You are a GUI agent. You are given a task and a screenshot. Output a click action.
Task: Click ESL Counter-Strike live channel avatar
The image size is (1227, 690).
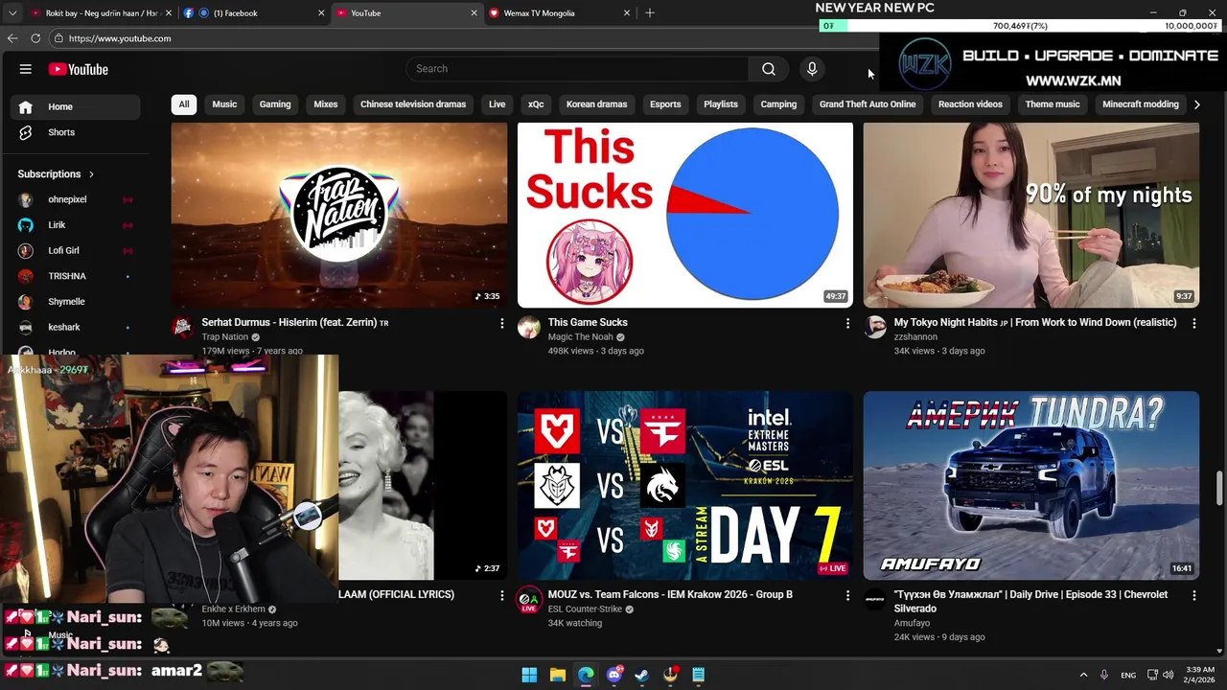[528, 600]
